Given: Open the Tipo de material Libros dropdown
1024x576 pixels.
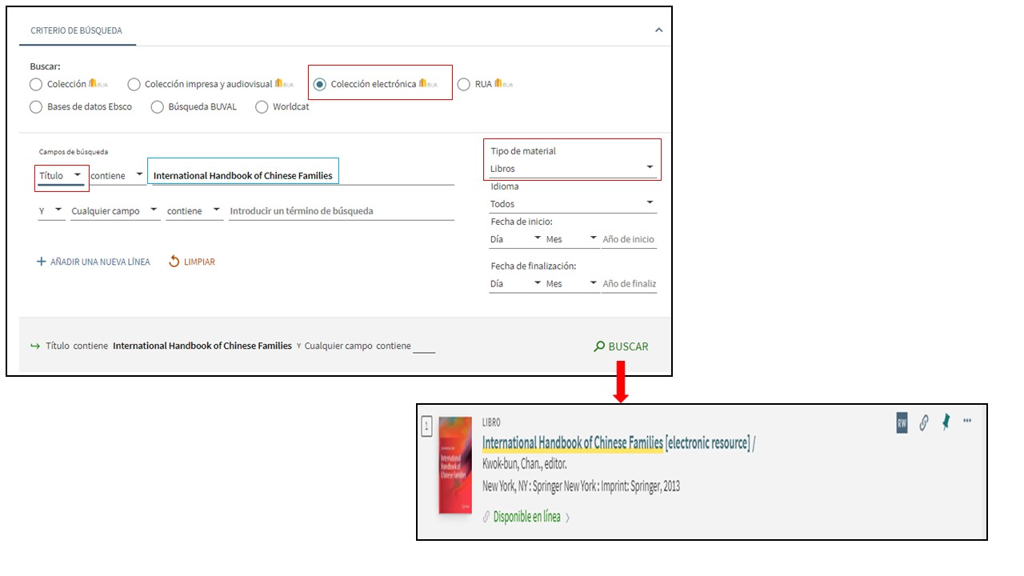Looking at the screenshot, I should click(573, 168).
